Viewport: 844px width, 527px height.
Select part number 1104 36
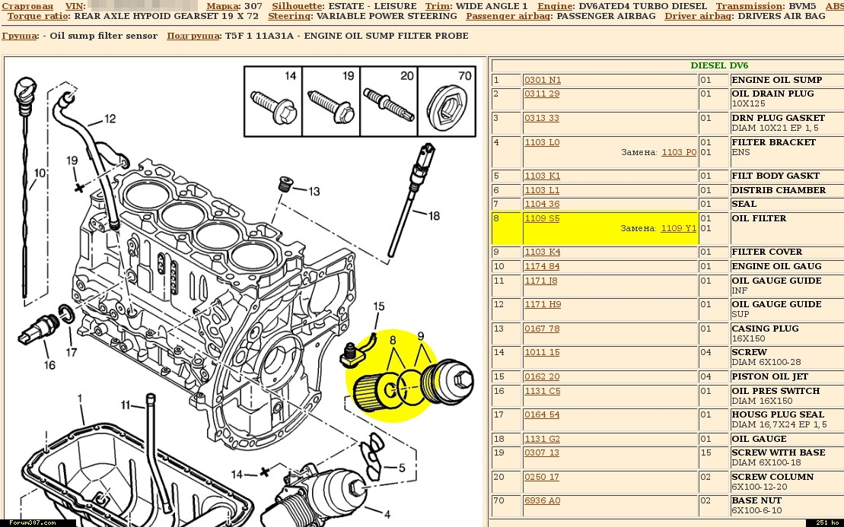[x=542, y=205]
